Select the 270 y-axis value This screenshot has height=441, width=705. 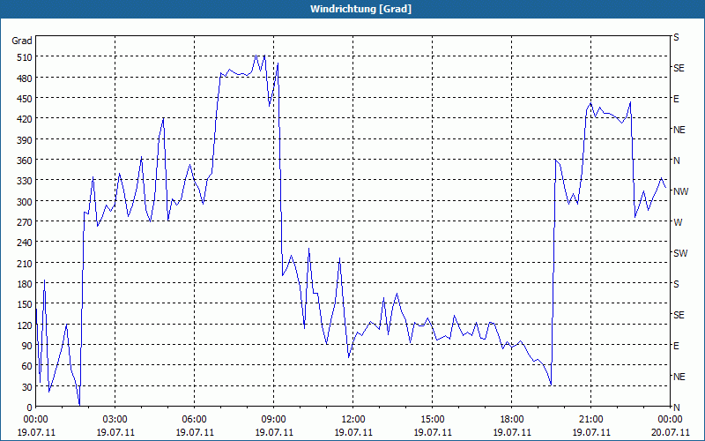[25, 222]
